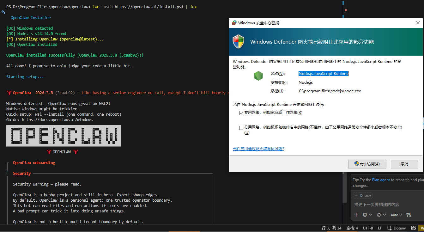Viewport: 424px width, 232px height.
Task: Click the gear icon on the .env attachment
Action: tap(361, 196)
